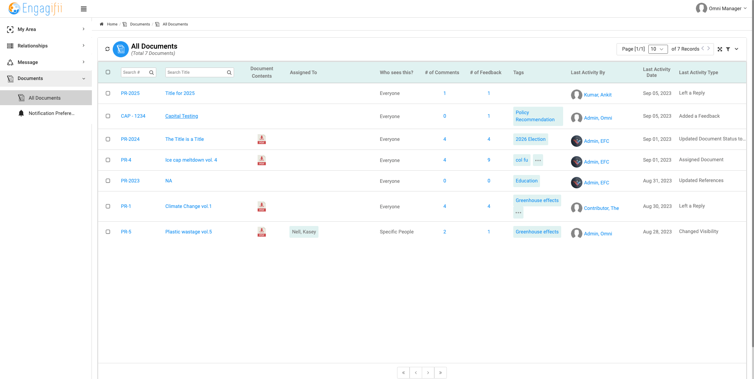Go to the first page of results
This screenshot has width=754, height=379.
pyautogui.click(x=403, y=373)
